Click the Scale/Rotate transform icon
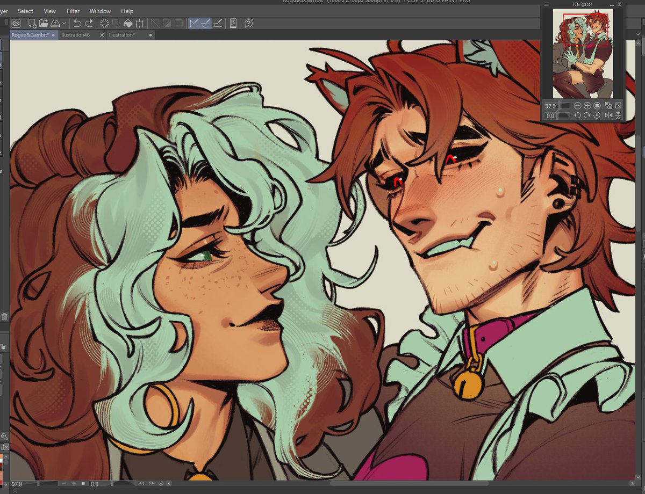Viewport: 645px width, 494px height. coord(140,24)
